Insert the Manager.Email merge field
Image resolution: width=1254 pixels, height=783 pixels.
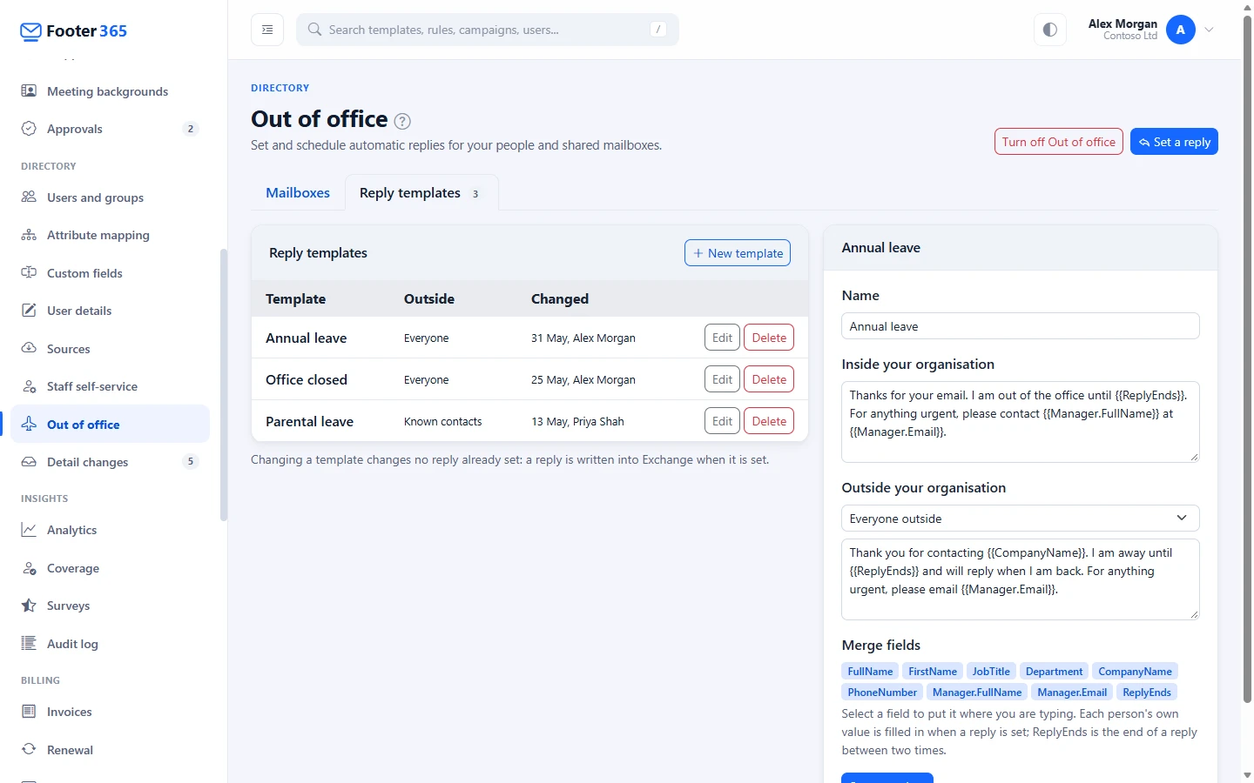tap(1072, 693)
